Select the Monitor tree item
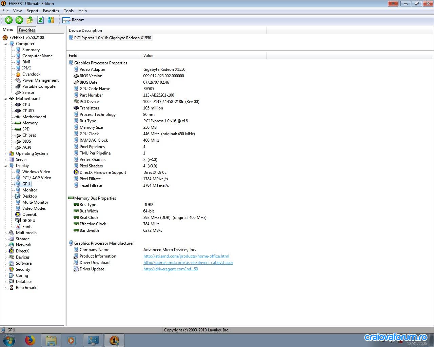Image resolution: width=434 pixels, height=347 pixels. click(x=30, y=190)
